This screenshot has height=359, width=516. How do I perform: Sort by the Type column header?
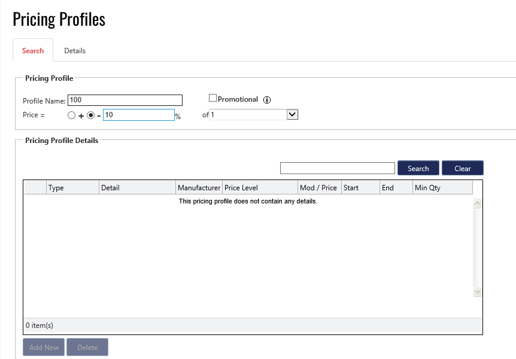click(x=72, y=188)
